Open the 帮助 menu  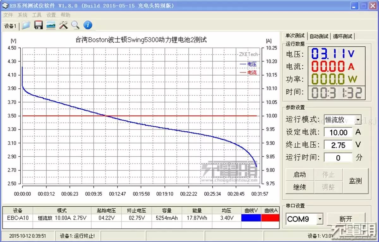pyautogui.click(x=65, y=15)
